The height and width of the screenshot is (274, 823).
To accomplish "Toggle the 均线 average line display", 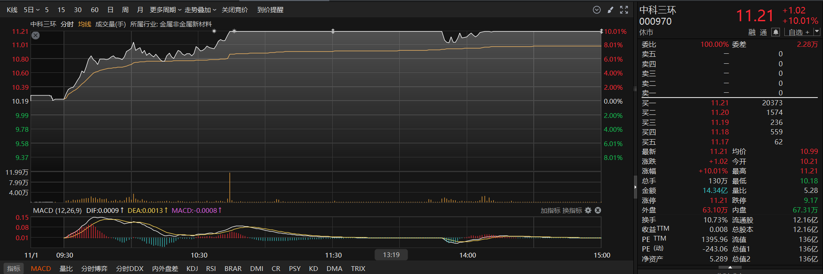I will tap(84, 24).
